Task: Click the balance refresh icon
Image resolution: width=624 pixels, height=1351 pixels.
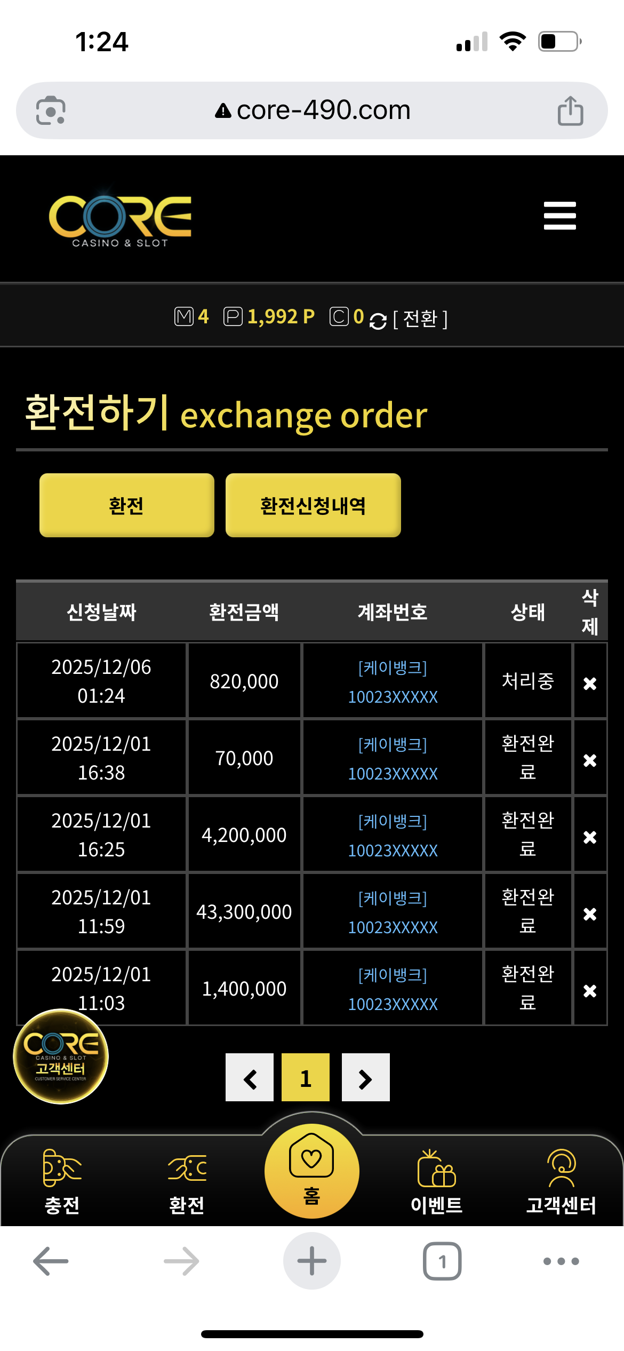Action: [378, 320]
